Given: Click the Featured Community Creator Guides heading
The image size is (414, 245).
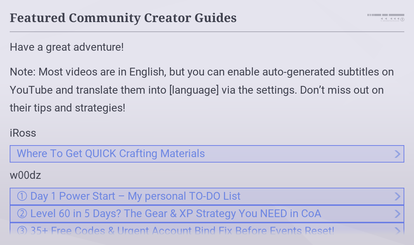Looking at the screenshot, I should 123,18.
